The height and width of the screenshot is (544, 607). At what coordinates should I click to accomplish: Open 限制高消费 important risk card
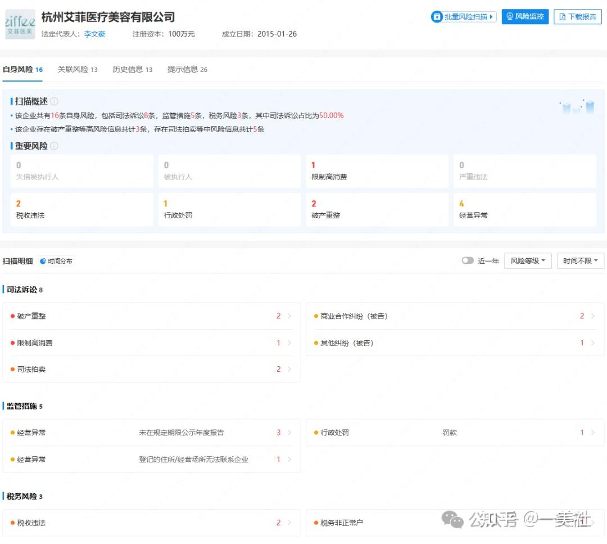tap(377, 171)
